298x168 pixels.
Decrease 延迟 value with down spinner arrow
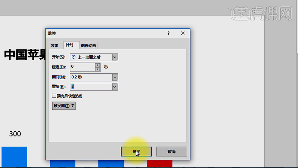[x=97, y=69]
